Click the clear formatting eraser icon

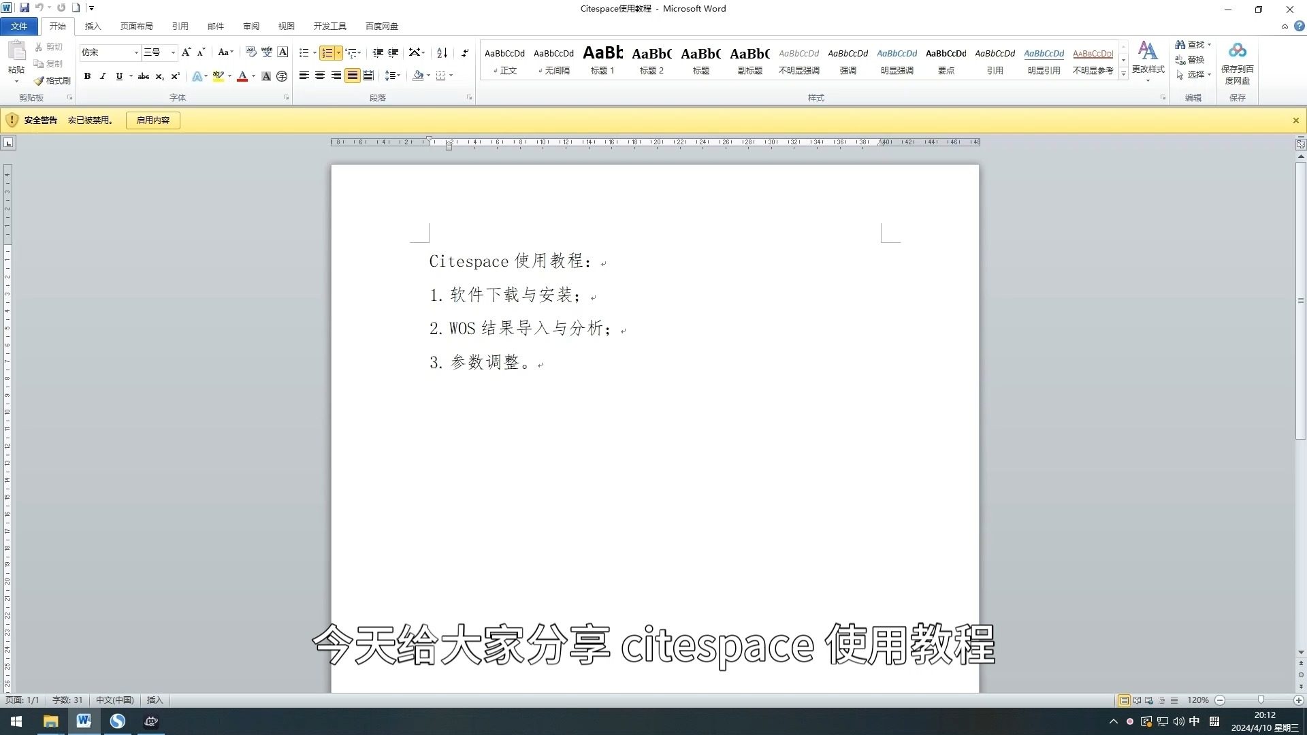click(251, 52)
